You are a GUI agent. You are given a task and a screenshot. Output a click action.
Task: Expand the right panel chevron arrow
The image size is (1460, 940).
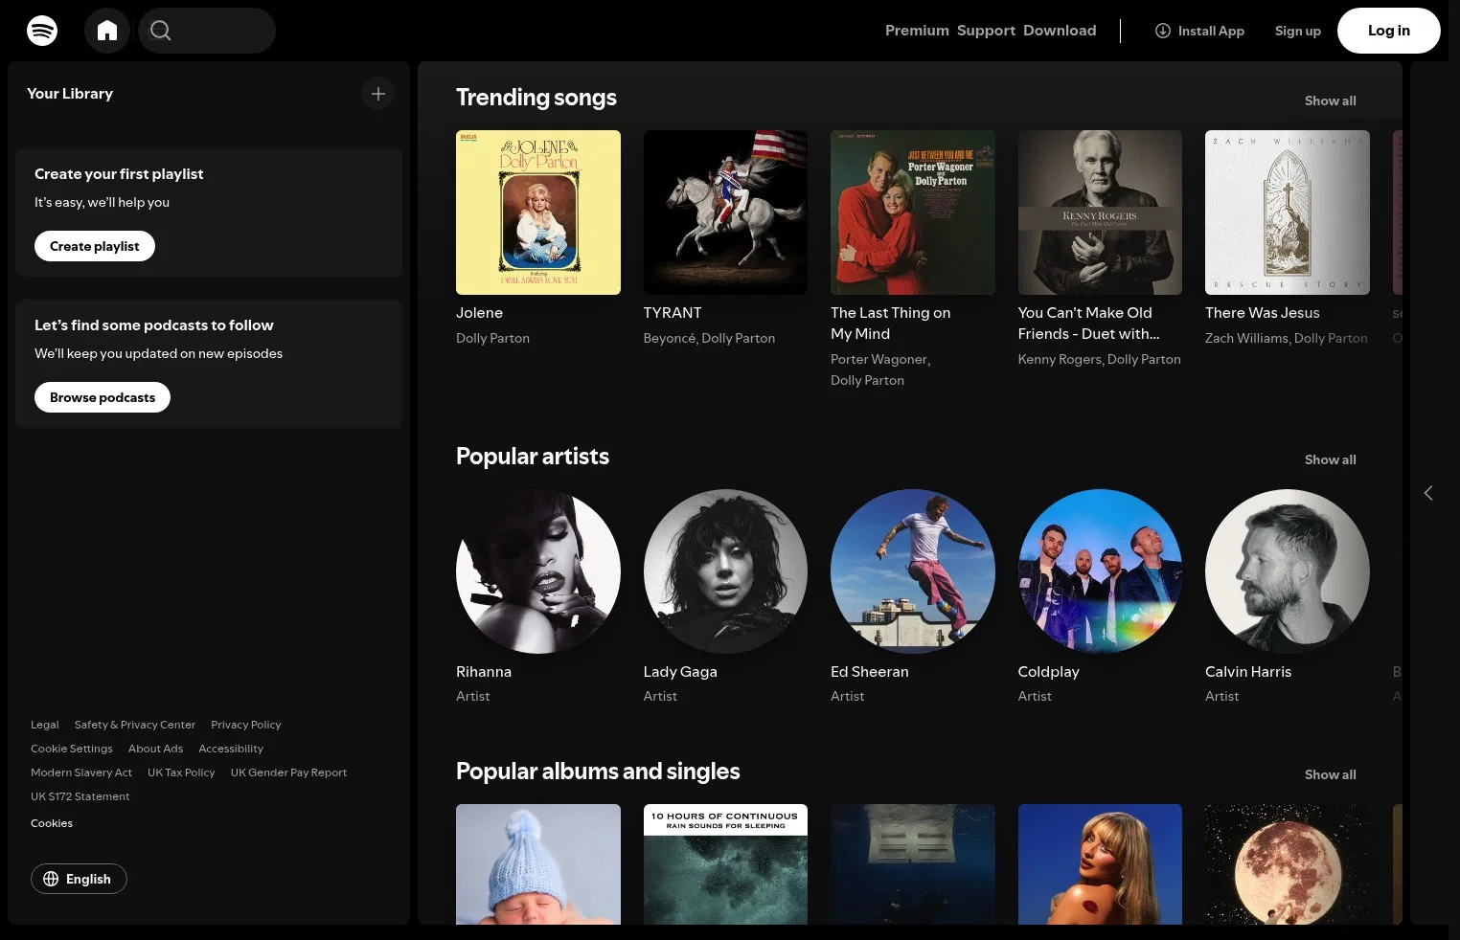pos(1428,493)
